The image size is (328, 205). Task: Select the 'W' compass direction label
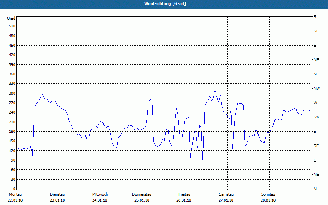(315, 103)
